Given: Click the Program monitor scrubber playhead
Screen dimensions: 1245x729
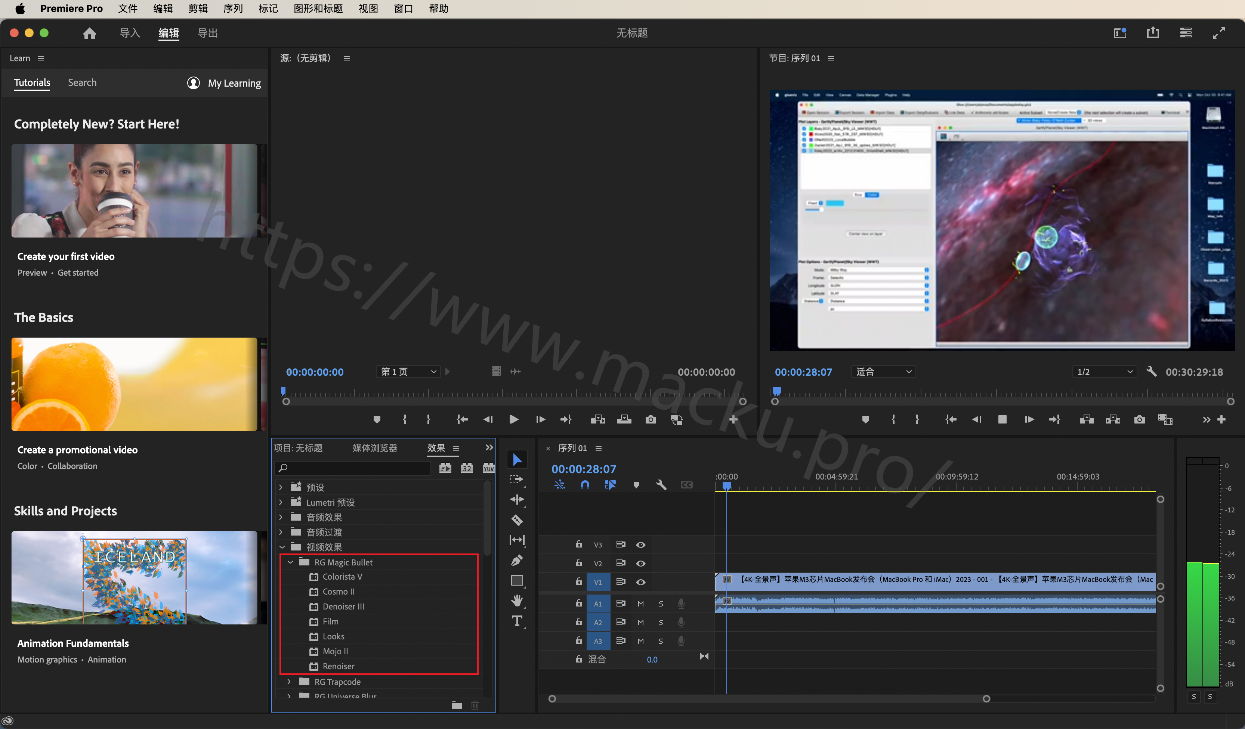Looking at the screenshot, I should [x=777, y=391].
